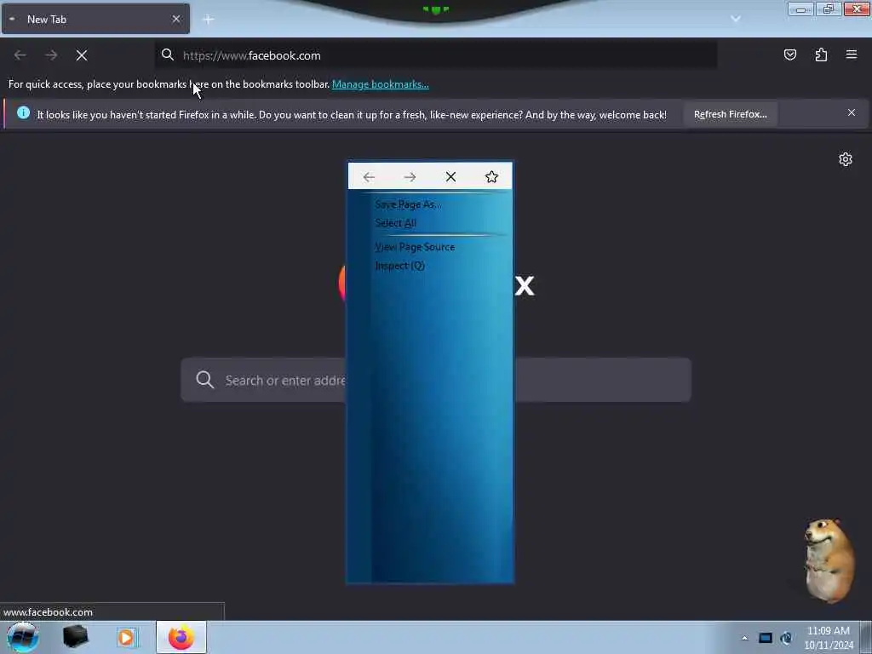Open the Save to Pocket icon

tap(789, 54)
